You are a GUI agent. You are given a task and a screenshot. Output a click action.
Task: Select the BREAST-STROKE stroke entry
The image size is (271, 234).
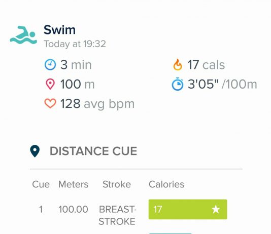click(117, 215)
